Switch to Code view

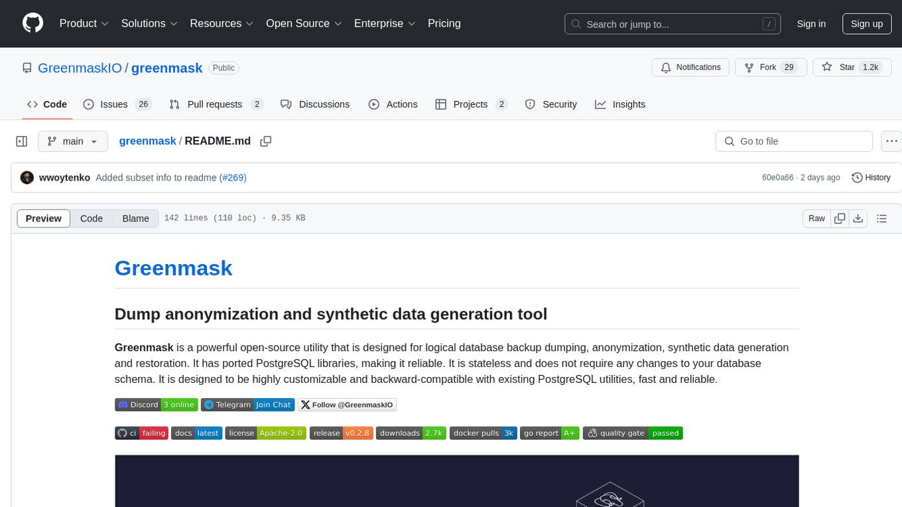click(92, 218)
